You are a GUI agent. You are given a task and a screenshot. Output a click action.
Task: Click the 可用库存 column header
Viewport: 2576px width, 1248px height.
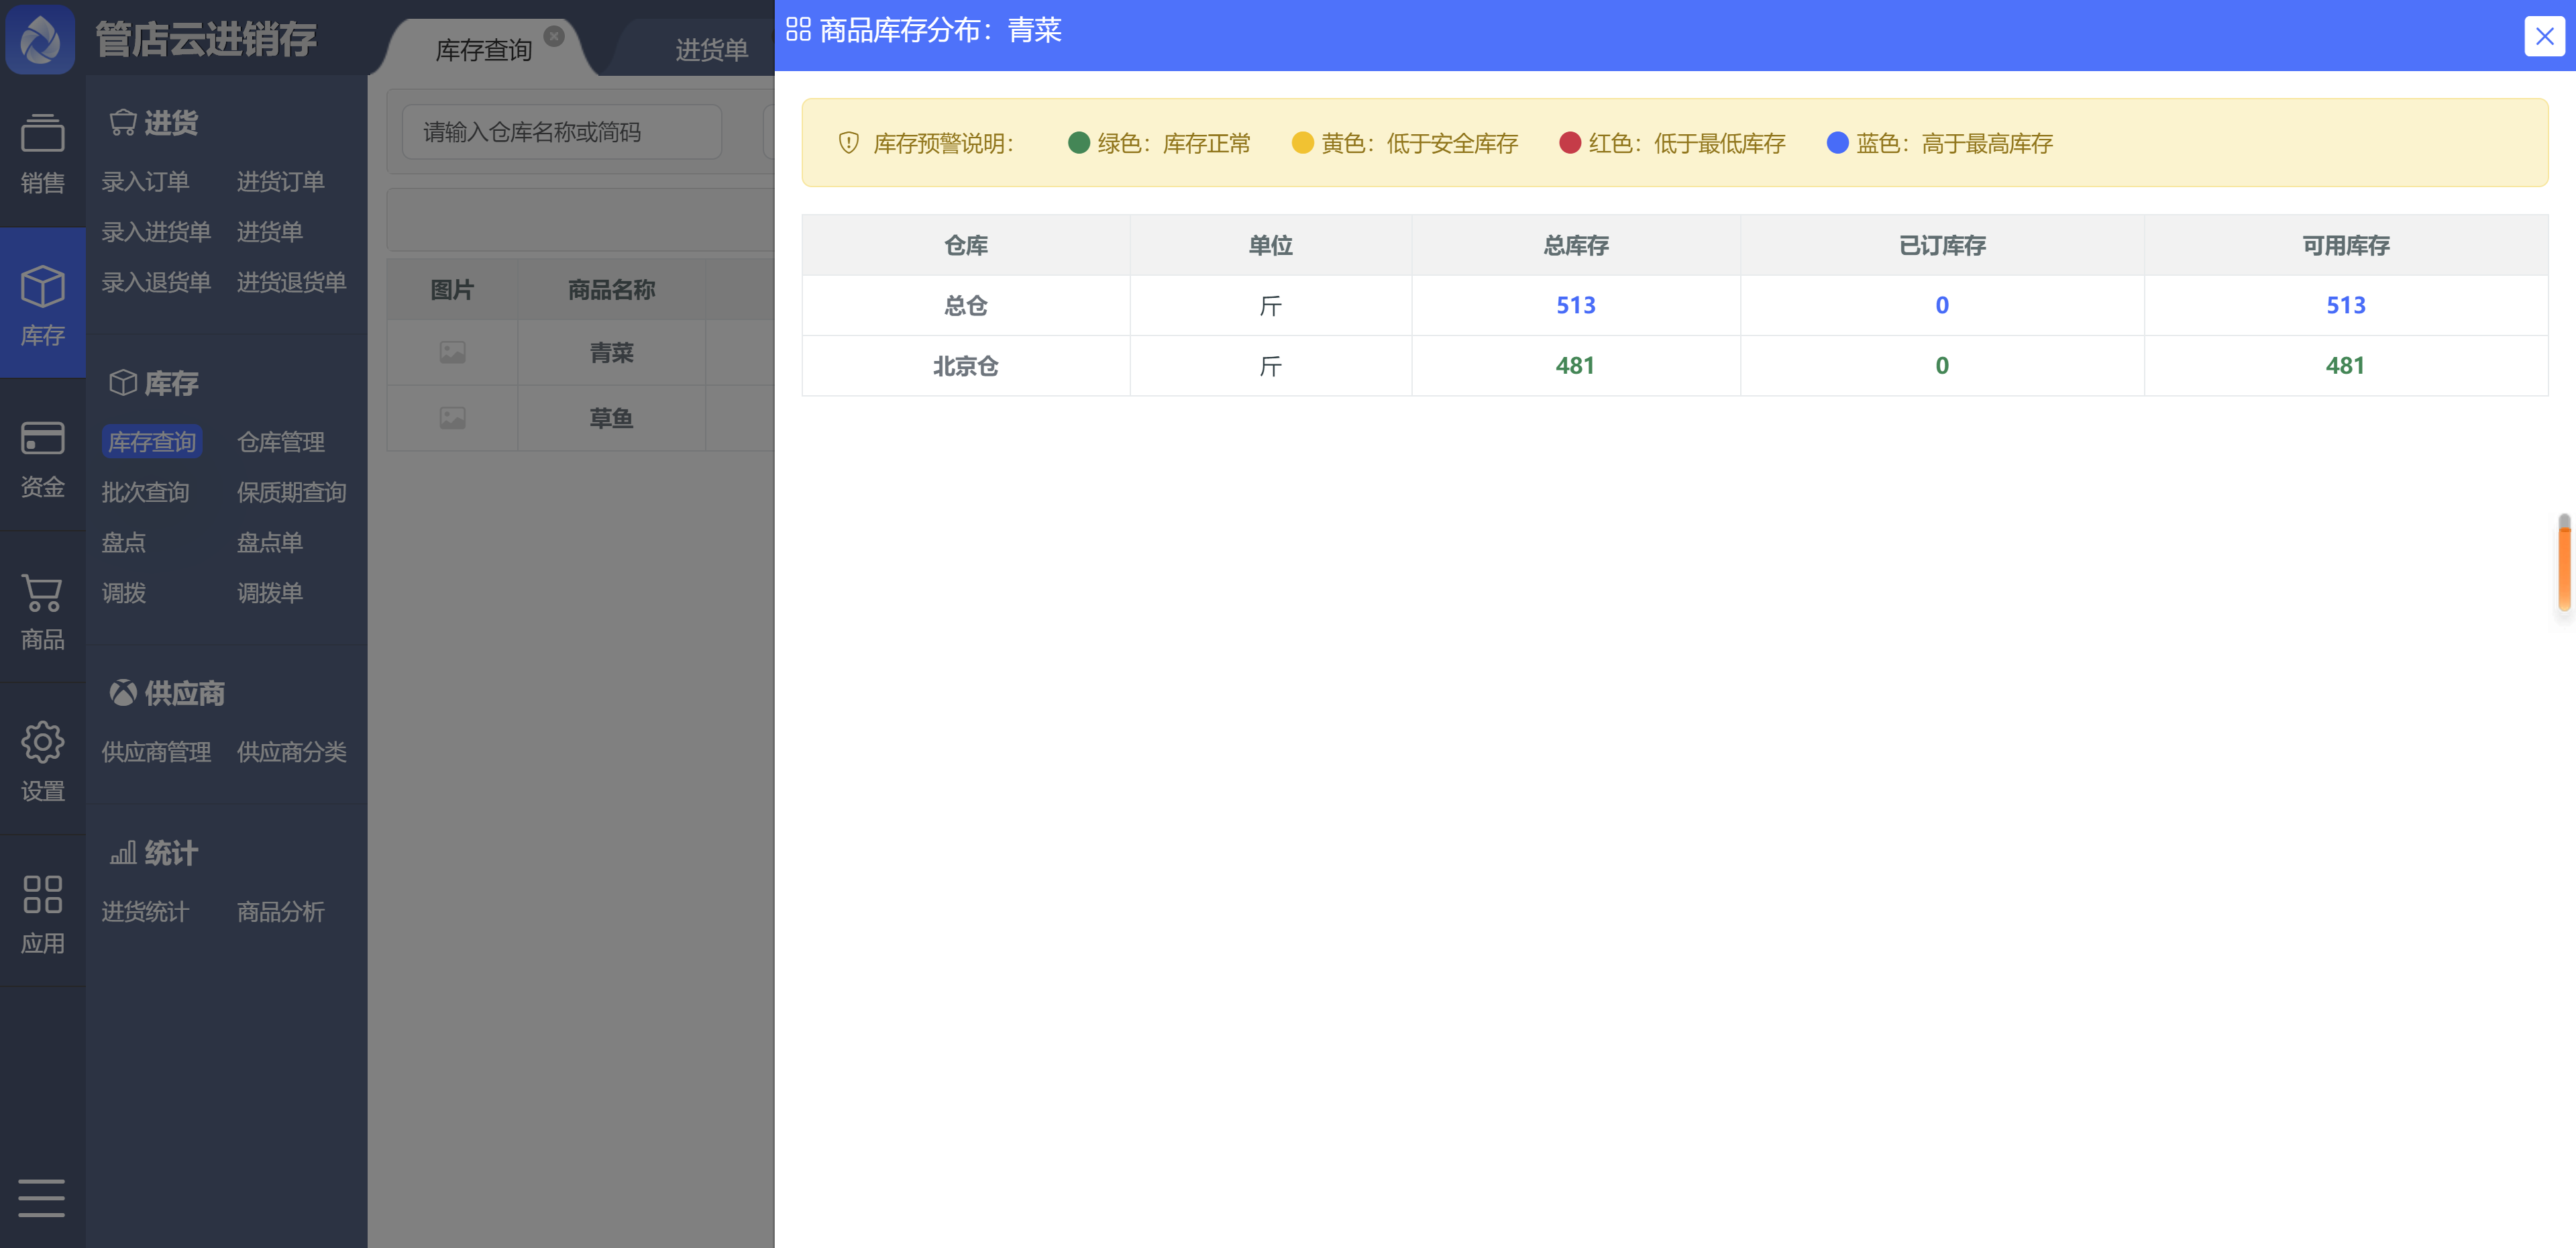2346,245
